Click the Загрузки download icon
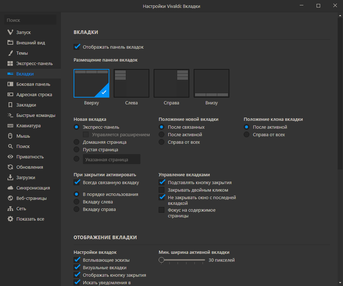Viewport: 343px width, 286px height. pyautogui.click(x=10, y=177)
